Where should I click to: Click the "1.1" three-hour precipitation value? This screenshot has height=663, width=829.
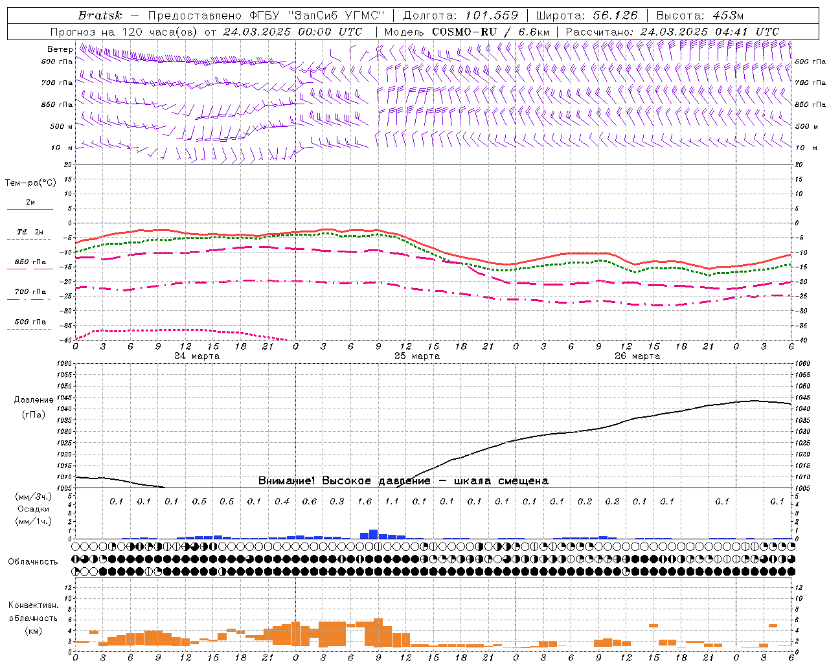point(392,501)
